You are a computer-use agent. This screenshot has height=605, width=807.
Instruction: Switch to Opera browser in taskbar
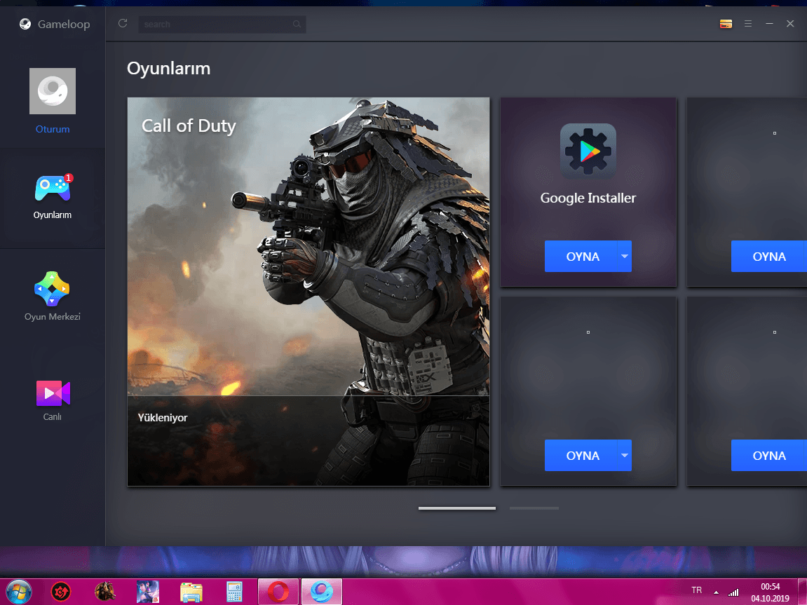tap(278, 592)
